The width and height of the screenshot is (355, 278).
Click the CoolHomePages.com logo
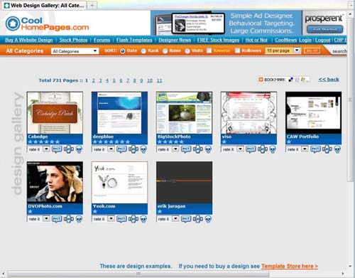[47, 23]
